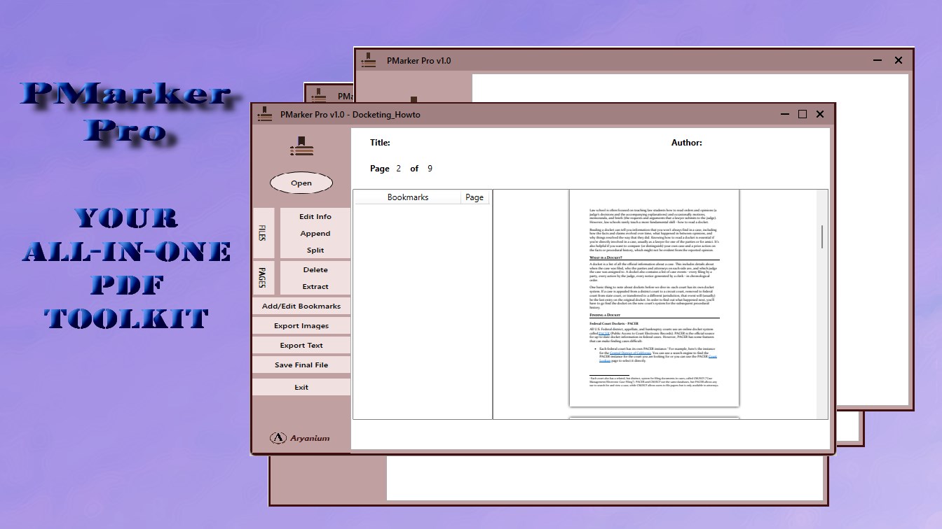The height and width of the screenshot is (529, 942).
Task: Click the Aryanium logo at sidebar bottom
Action: pyautogui.click(x=300, y=438)
